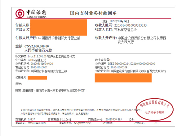
Task: Click the payee name 吉林省慈善总会
Action: pyautogui.click(x=126, y=30)
